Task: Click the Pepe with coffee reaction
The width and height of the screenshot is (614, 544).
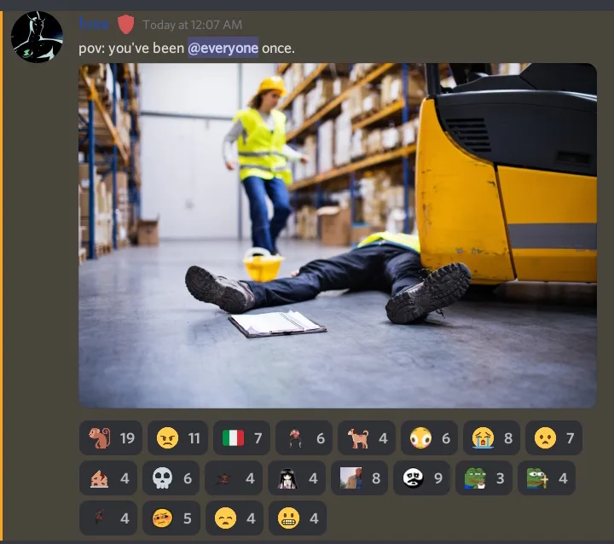Action: point(484,477)
